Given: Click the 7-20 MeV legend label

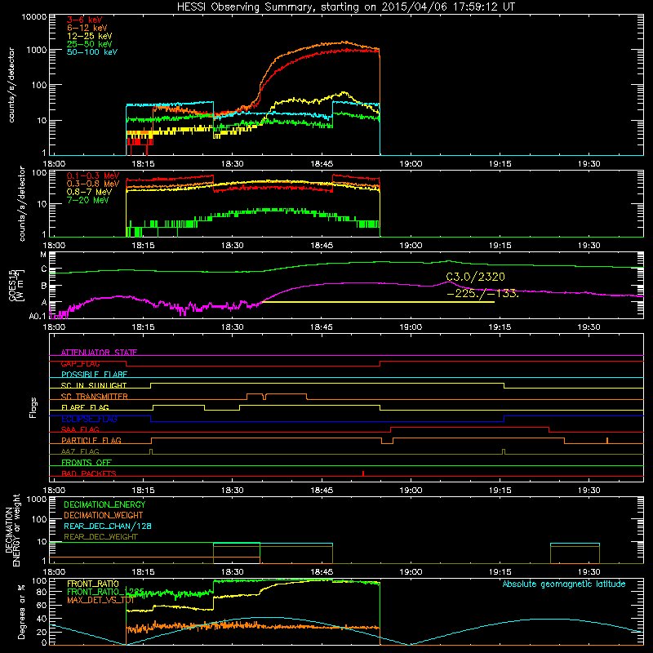Looking at the screenshot, I should pos(87,200).
